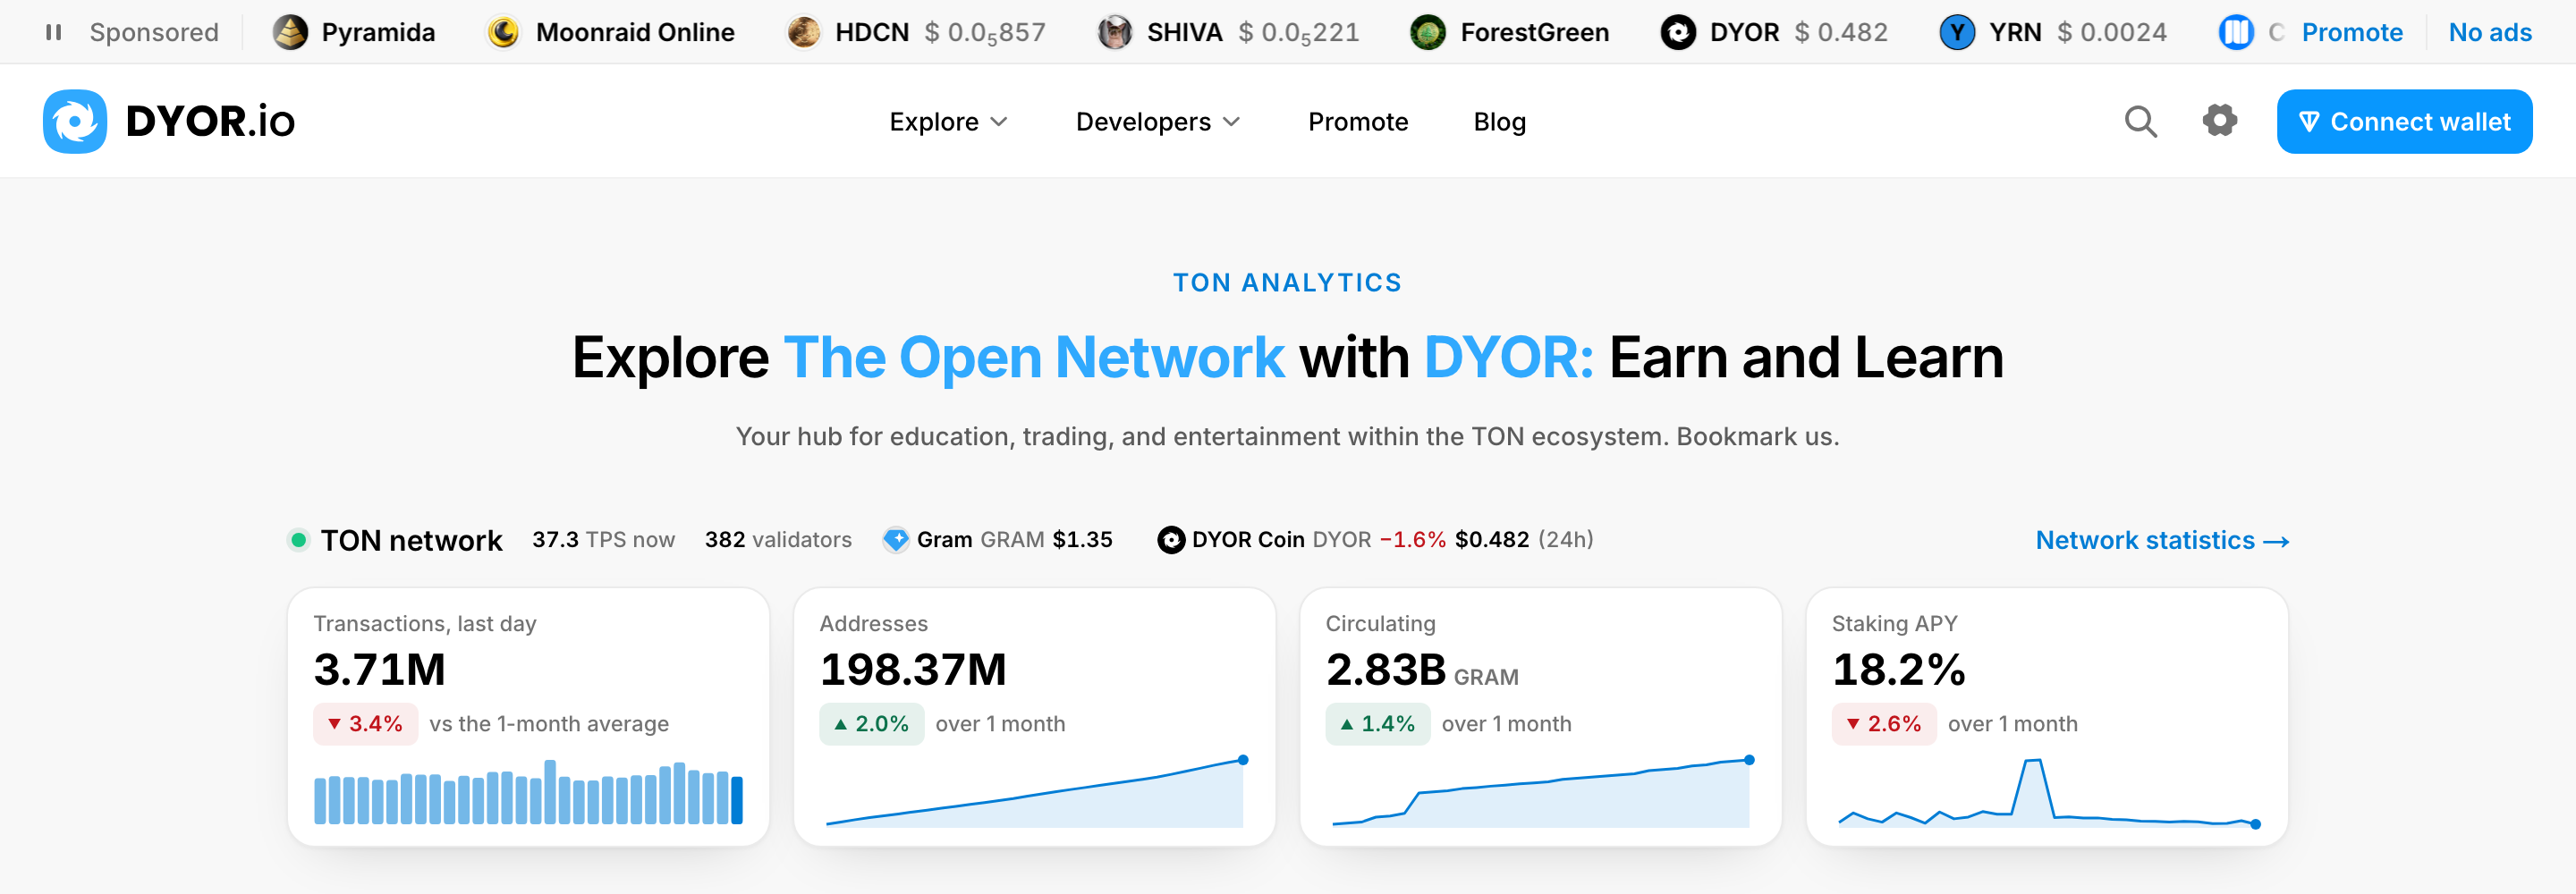This screenshot has height=894, width=2576.
Task: Click the YRN $ 0.0024 price
Action: (2112, 32)
